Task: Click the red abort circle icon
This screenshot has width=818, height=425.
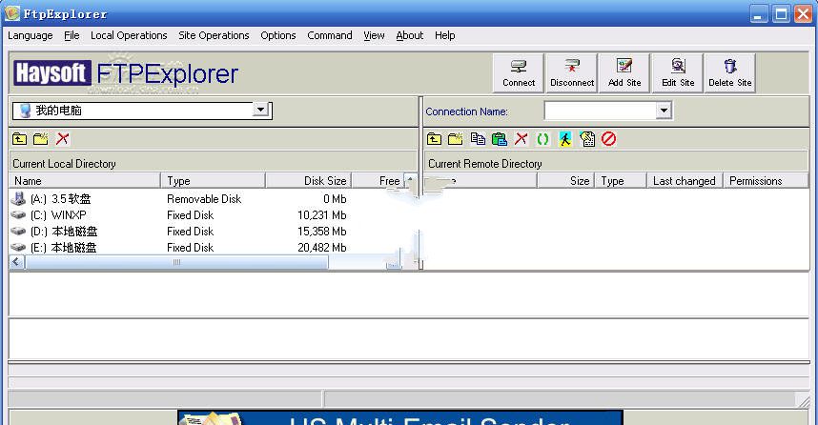Action: tap(609, 139)
